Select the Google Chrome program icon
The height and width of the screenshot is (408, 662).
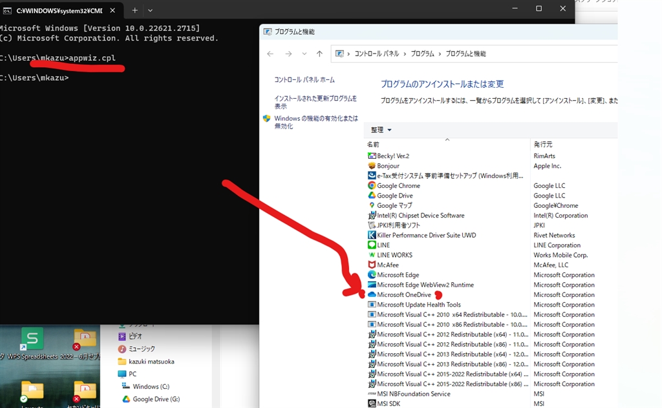pyautogui.click(x=370, y=186)
